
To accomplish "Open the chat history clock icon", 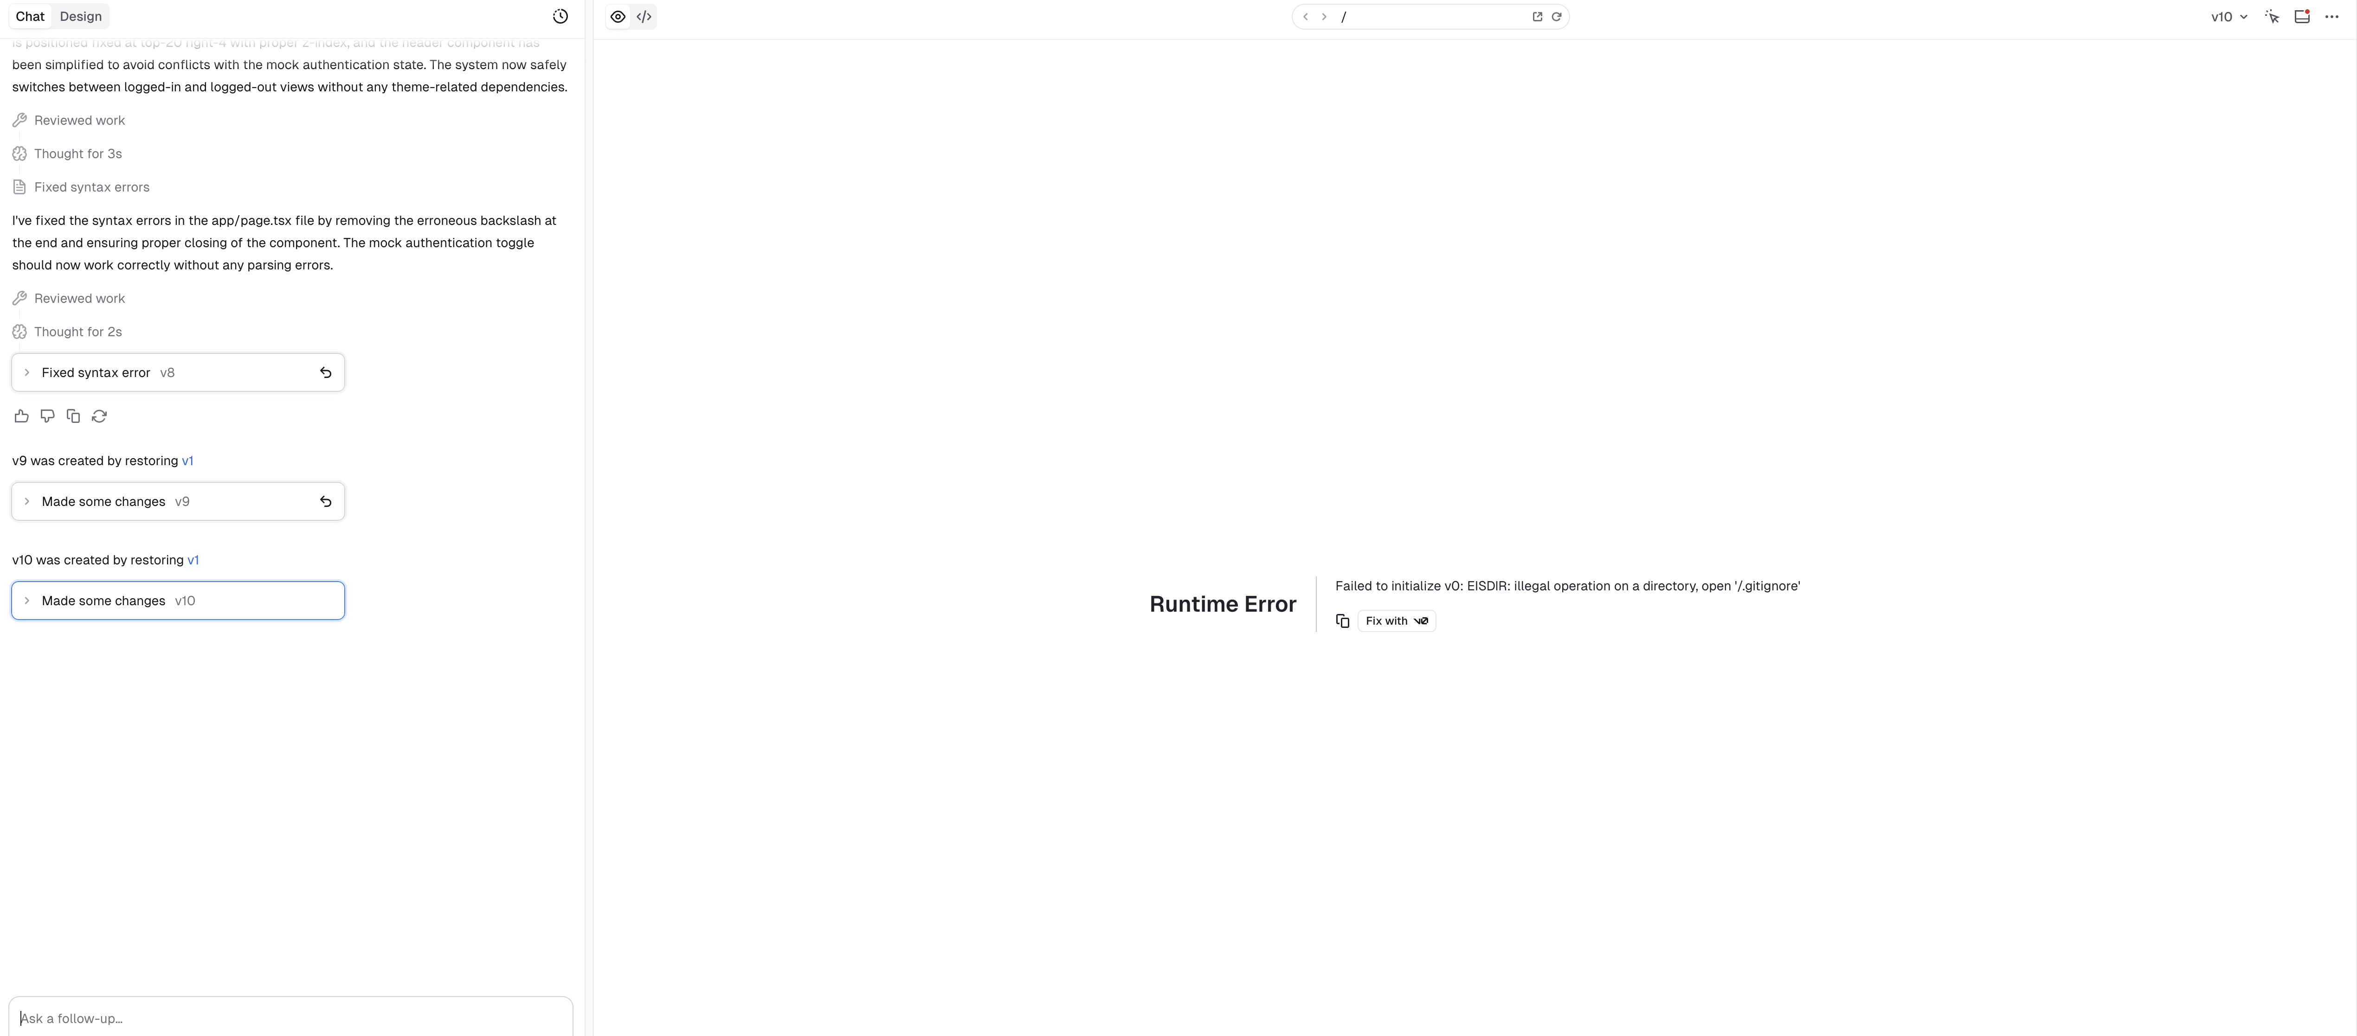I will pos(560,16).
